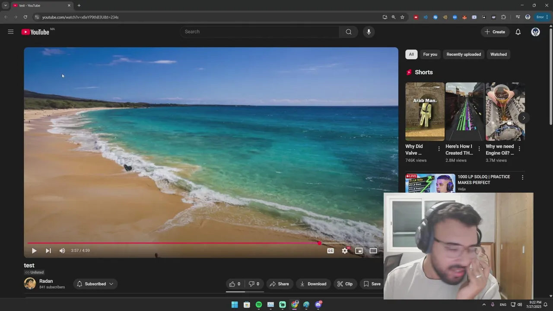This screenshot has width=553, height=311.
Task: Select the Watched filter chip
Action: pos(499,54)
